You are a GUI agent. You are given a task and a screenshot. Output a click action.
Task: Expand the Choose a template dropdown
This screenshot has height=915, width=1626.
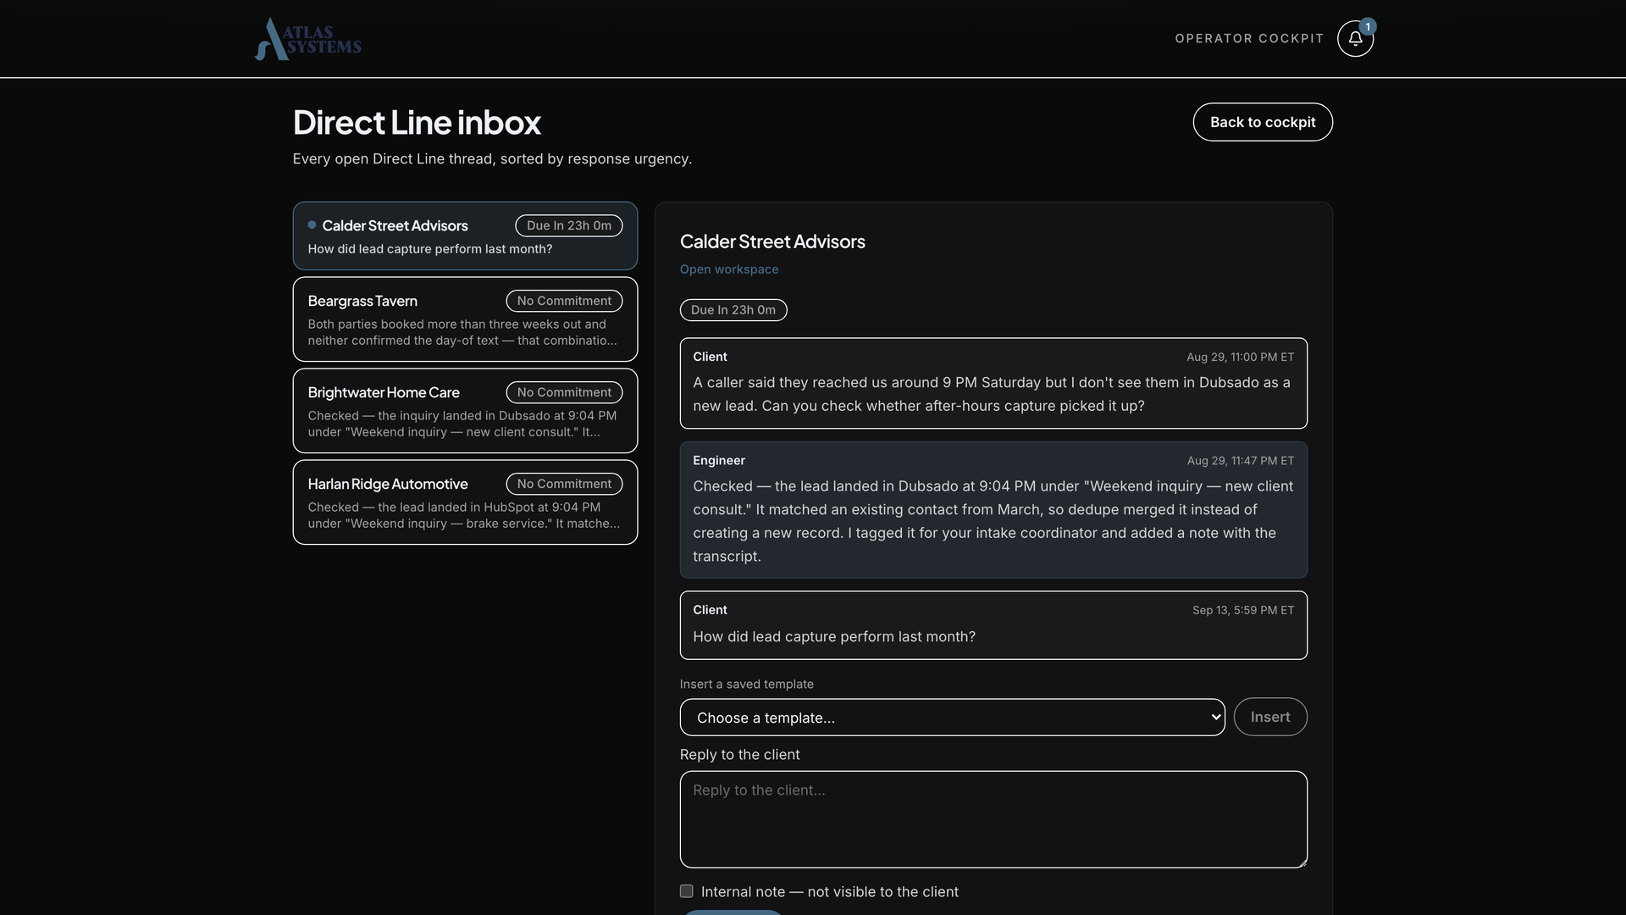click(952, 718)
